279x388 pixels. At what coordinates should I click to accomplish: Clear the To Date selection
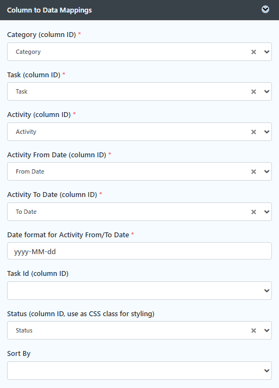coord(253,212)
